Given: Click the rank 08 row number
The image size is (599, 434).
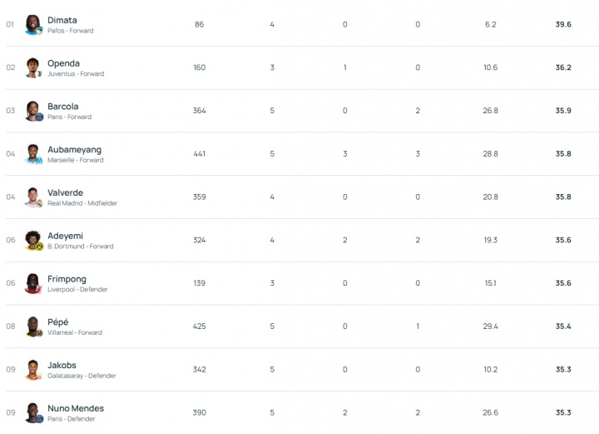Looking at the screenshot, I should pos(11,327).
